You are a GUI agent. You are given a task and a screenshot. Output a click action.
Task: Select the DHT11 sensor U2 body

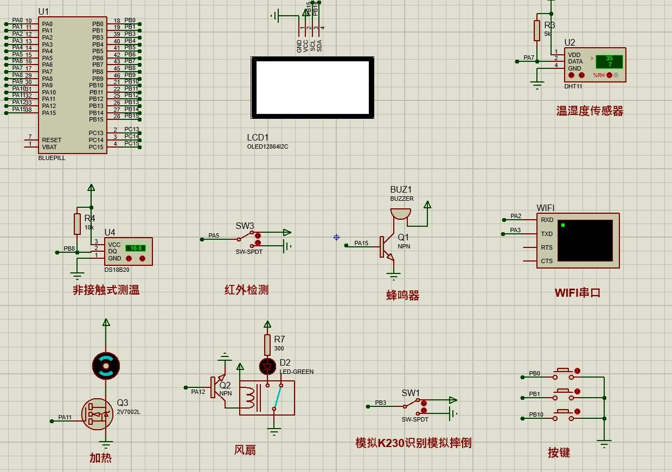point(595,65)
